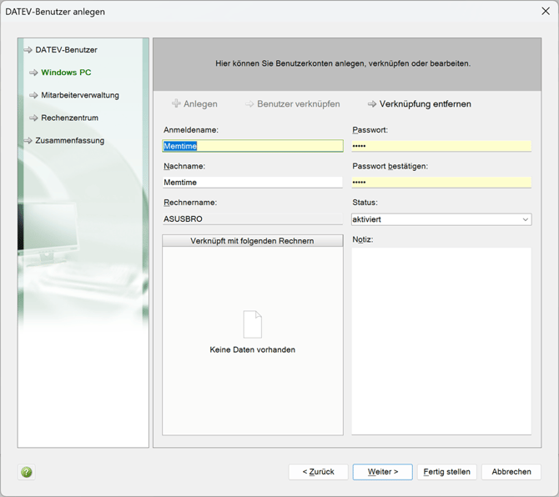Go to the Mitarbeiterverwaltung step
The height and width of the screenshot is (497, 559).
79,95
